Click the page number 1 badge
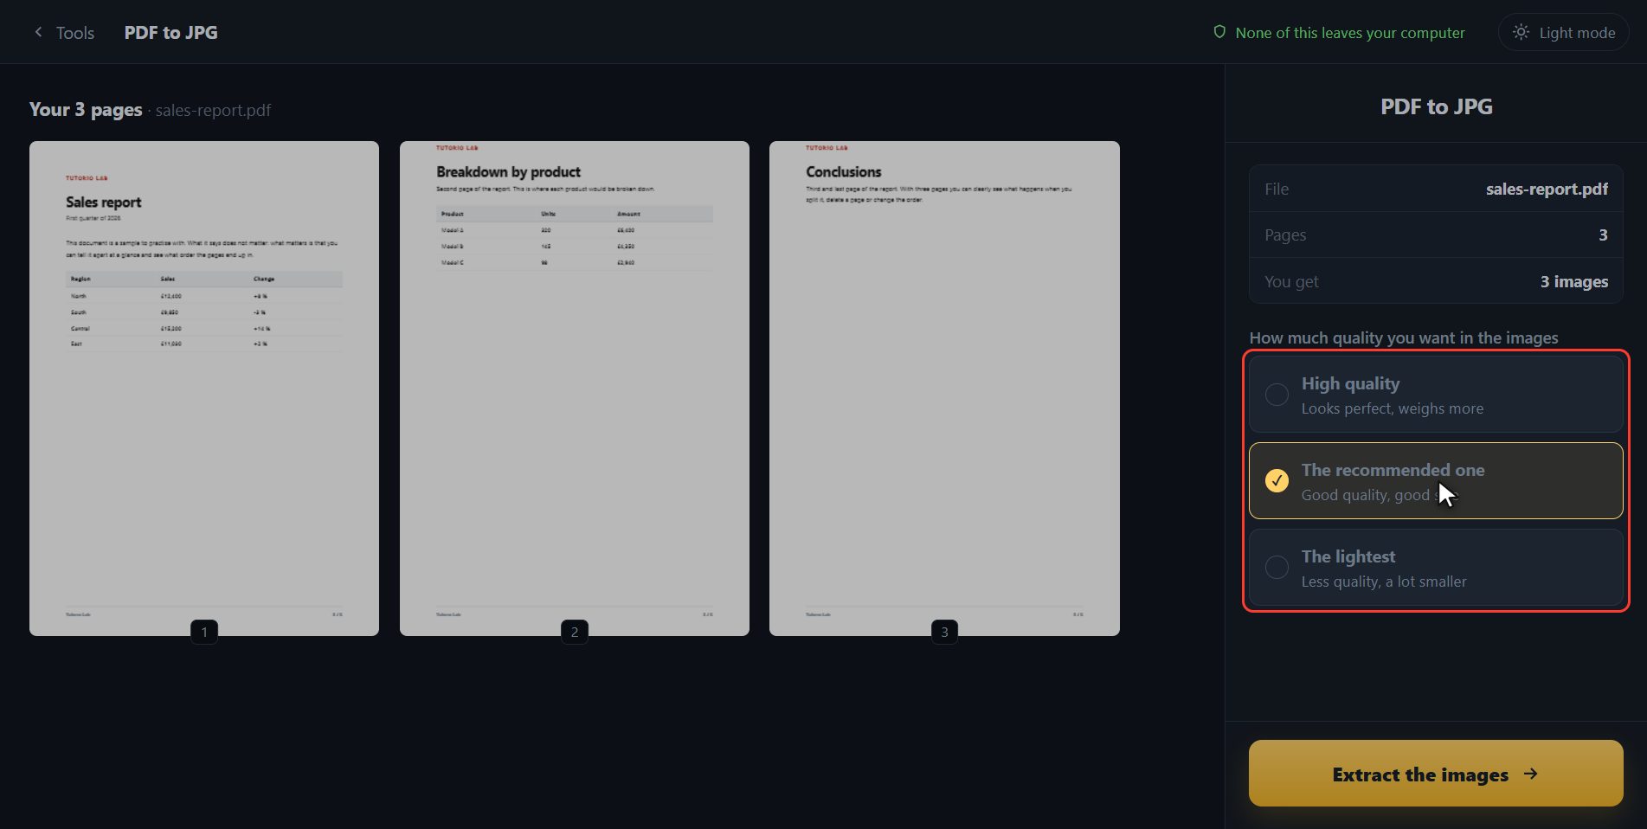This screenshot has width=1647, height=829. tap(204, 632)
